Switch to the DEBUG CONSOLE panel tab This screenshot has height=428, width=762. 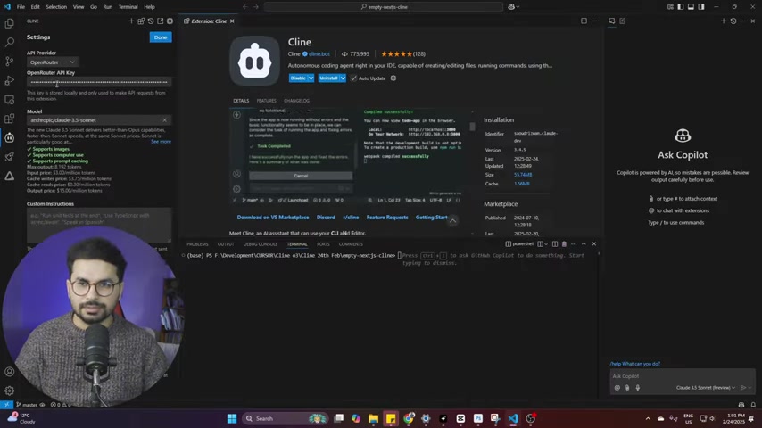261,244
